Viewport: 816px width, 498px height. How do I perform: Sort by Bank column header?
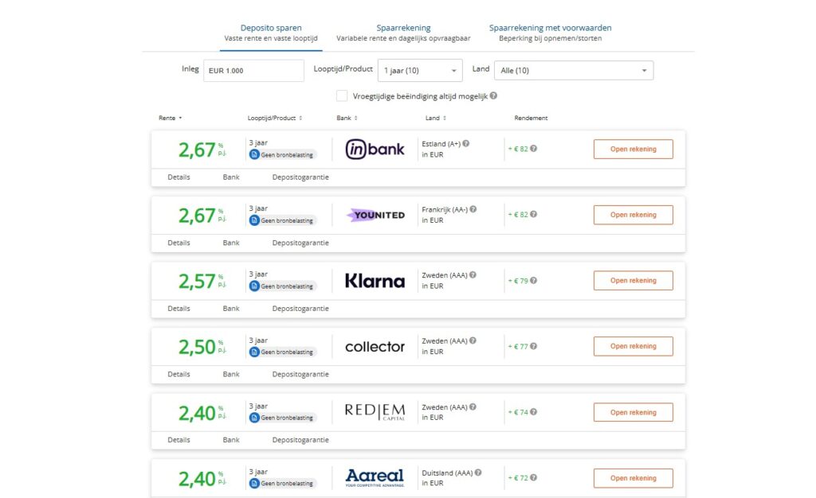(346, 118)
